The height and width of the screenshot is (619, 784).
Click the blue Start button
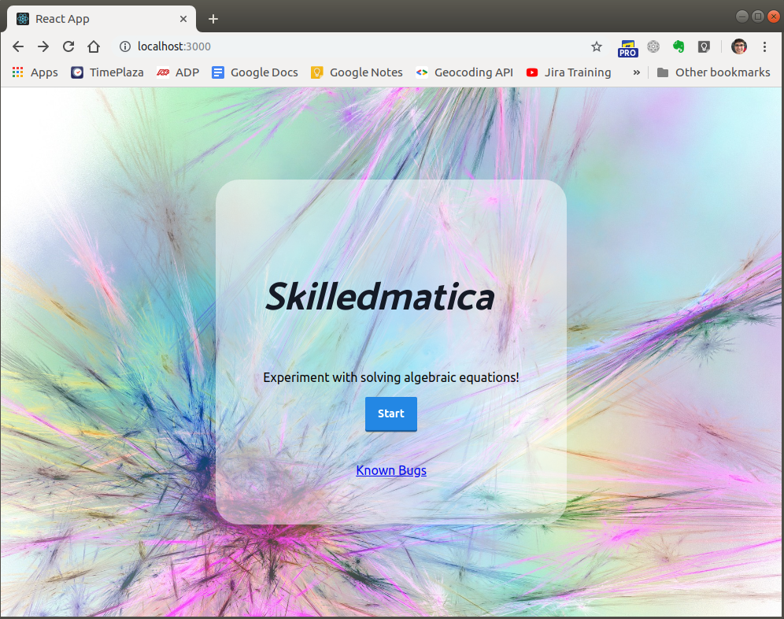391,413
